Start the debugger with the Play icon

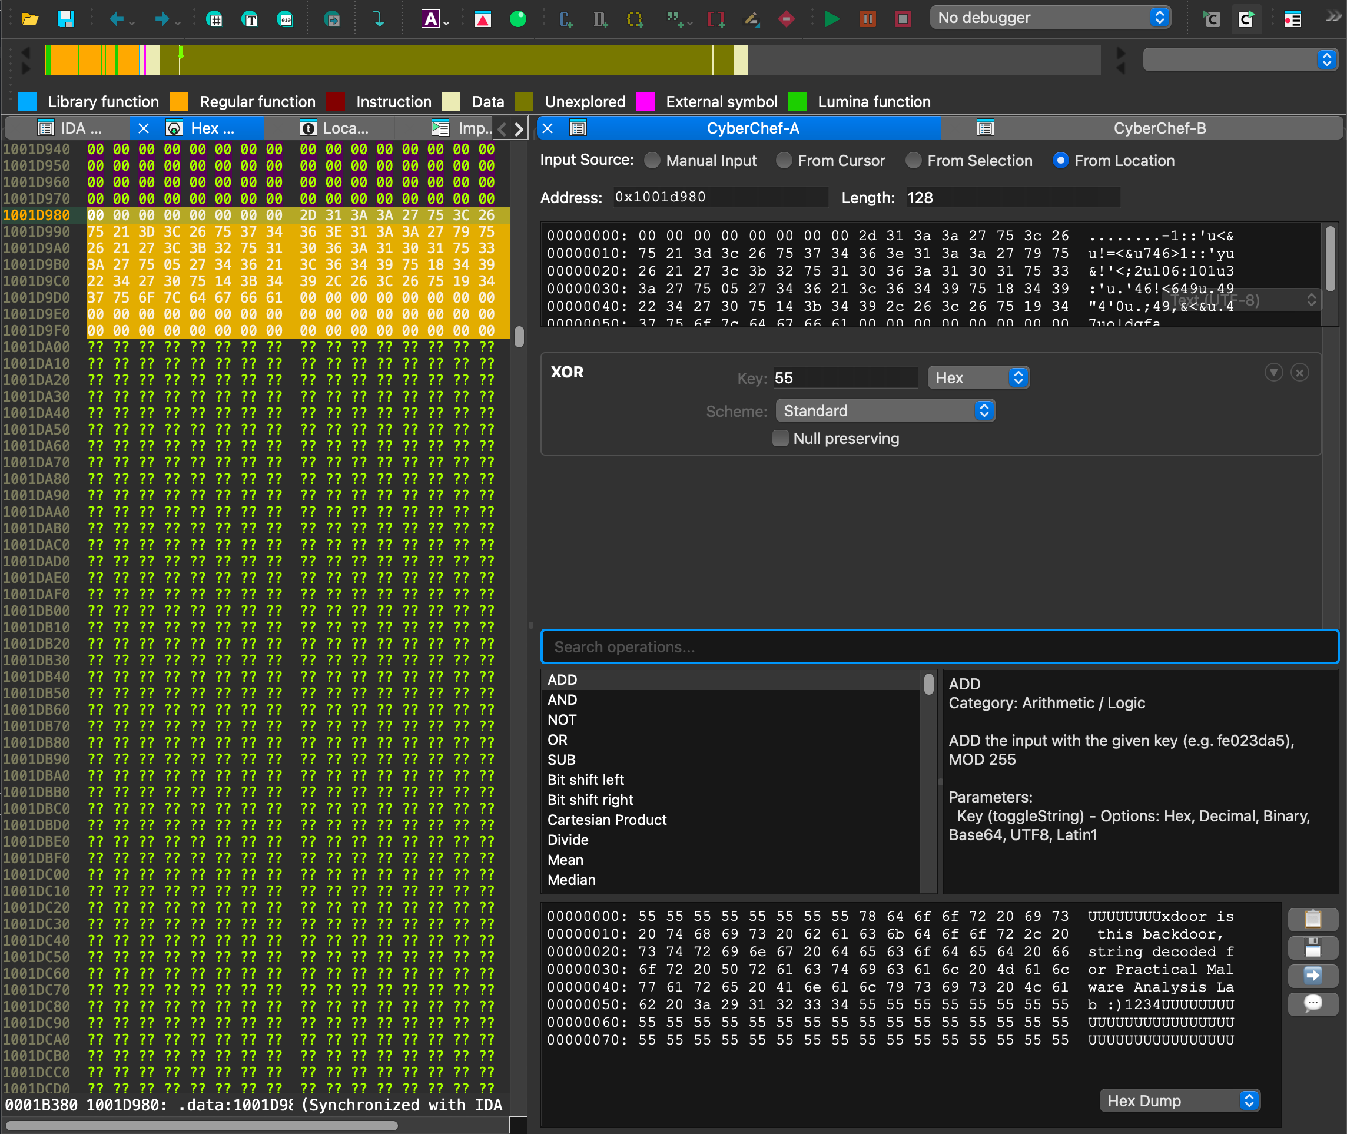click(832, 19)
